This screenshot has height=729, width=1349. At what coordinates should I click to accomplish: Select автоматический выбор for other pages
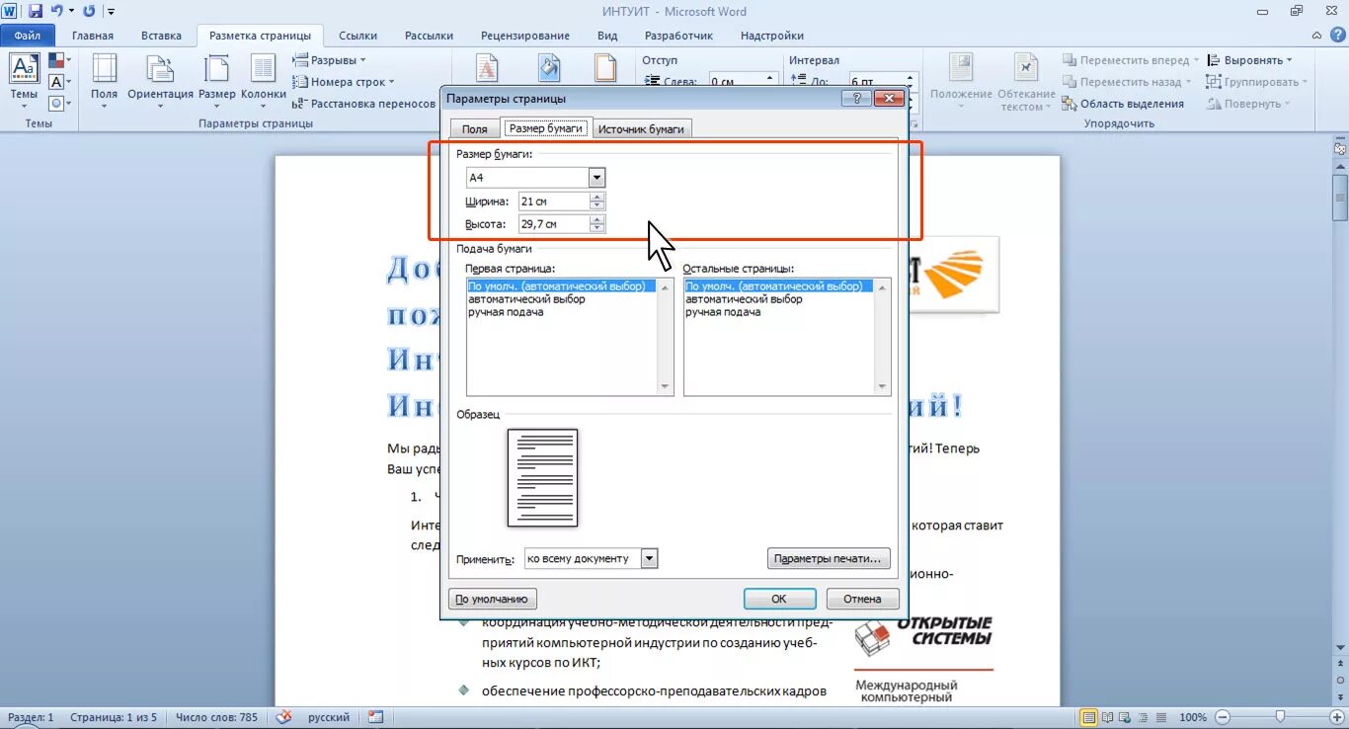point(744,299)
